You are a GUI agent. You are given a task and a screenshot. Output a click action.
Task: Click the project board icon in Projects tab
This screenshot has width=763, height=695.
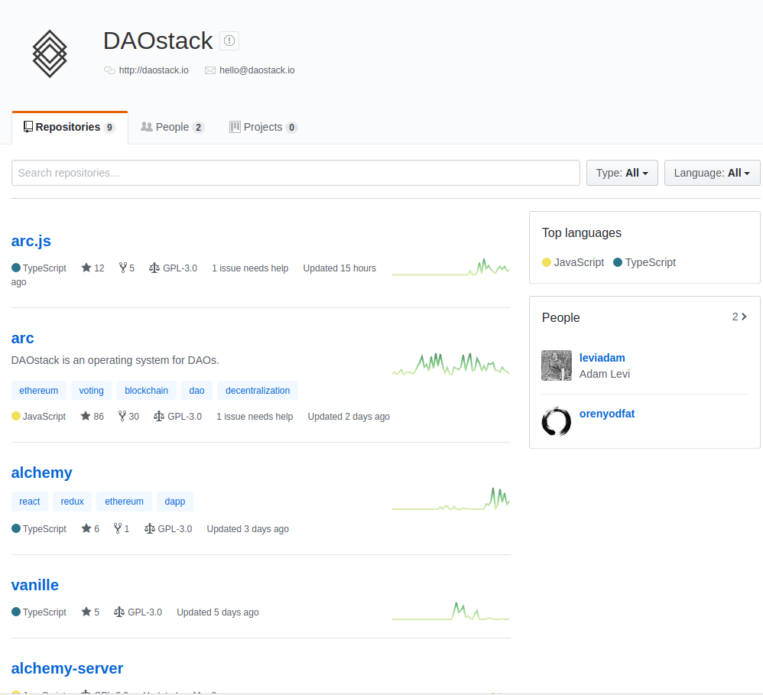coord(235,127)
